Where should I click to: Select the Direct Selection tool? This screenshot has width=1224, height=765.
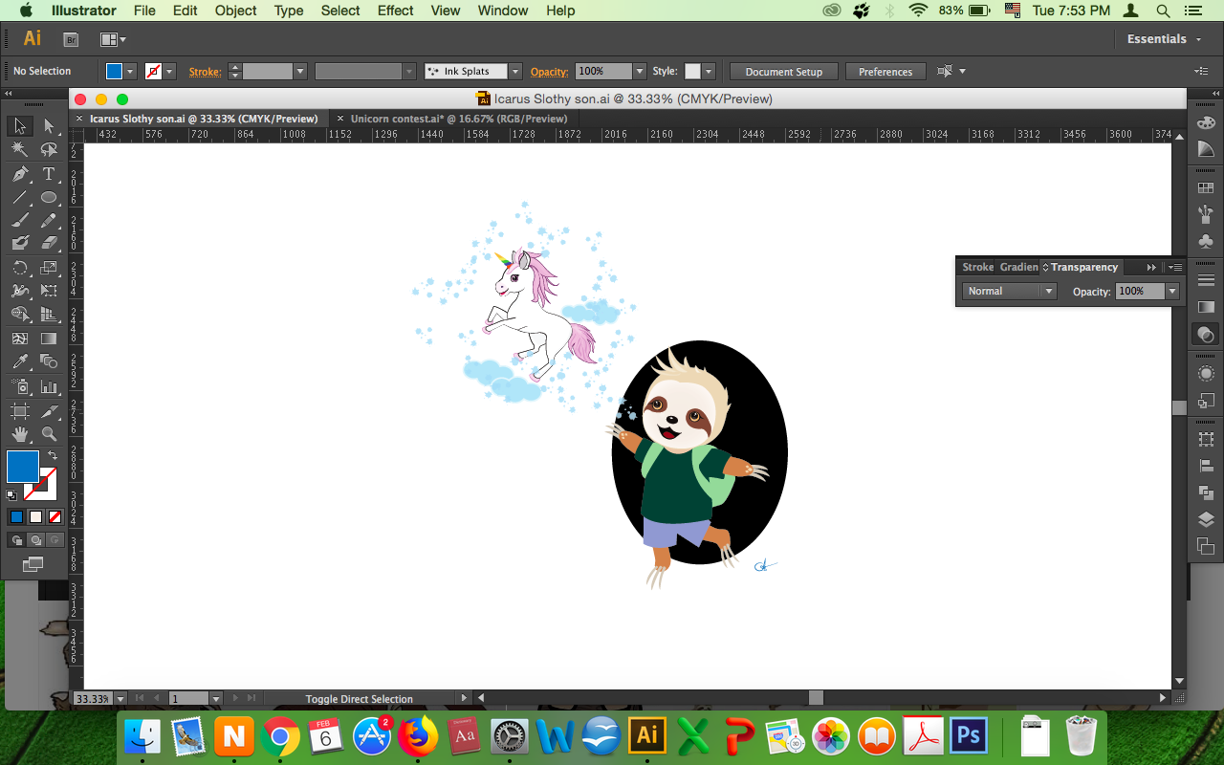[x=49, y=126]
